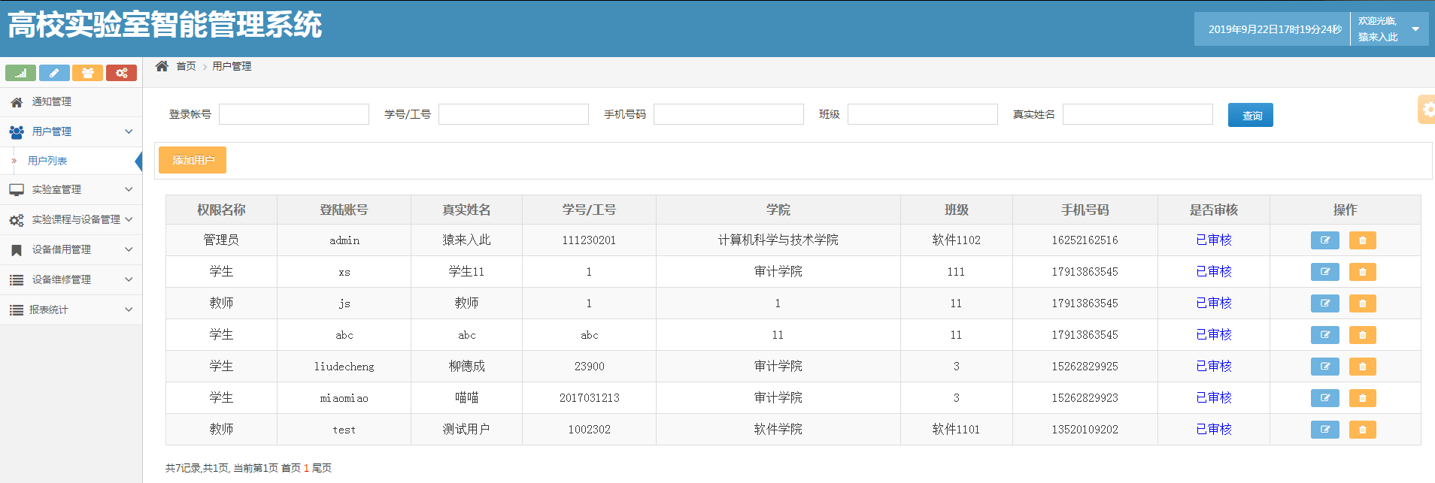Screen dimensions: 1435x483
Task: Click the 学号/工号 column header
Action: [589, 210]
